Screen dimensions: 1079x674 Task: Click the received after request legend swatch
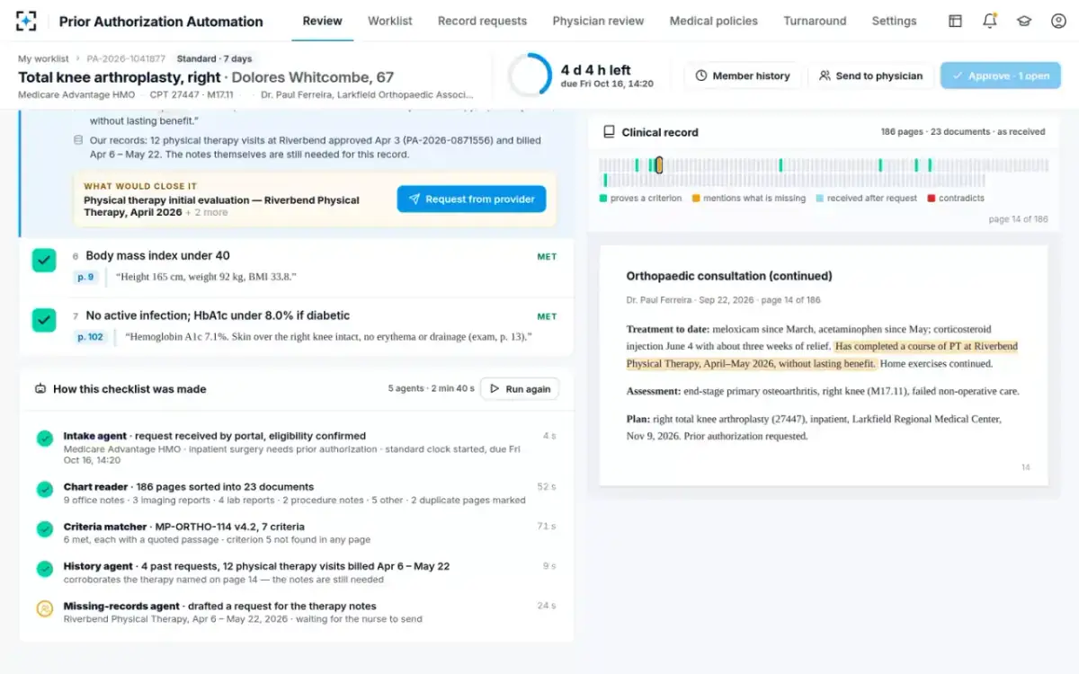(x=820, y=198)
